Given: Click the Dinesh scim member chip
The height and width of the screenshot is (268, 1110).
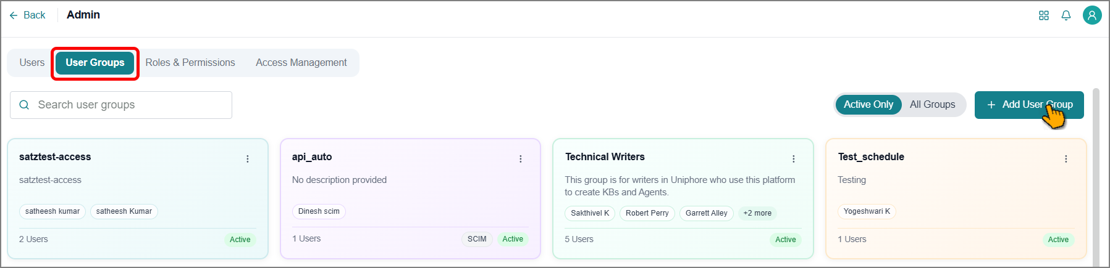Looking at the screenshot, I should (x=319, y=211).
